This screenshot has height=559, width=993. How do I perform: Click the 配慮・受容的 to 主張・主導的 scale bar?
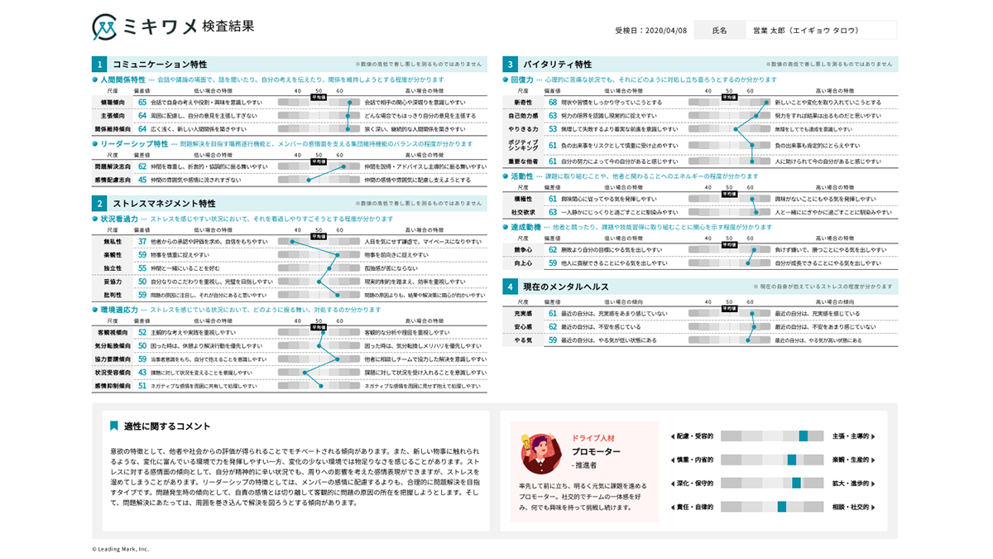tap(772, 436)
